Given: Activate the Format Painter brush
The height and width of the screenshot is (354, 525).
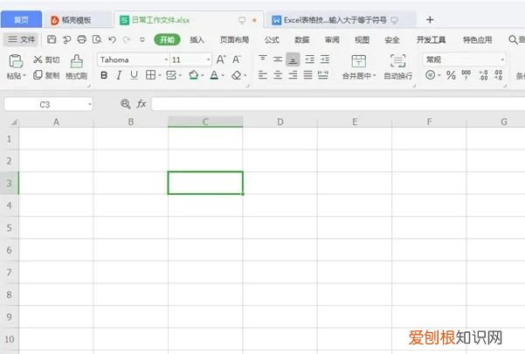Looking at the screenshot, I should pyautogui.click(x=77, y=62).
